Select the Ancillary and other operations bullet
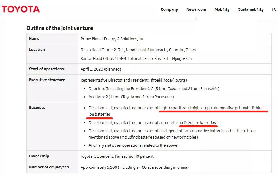The image size is (277, 176). (x=133, y=145)
